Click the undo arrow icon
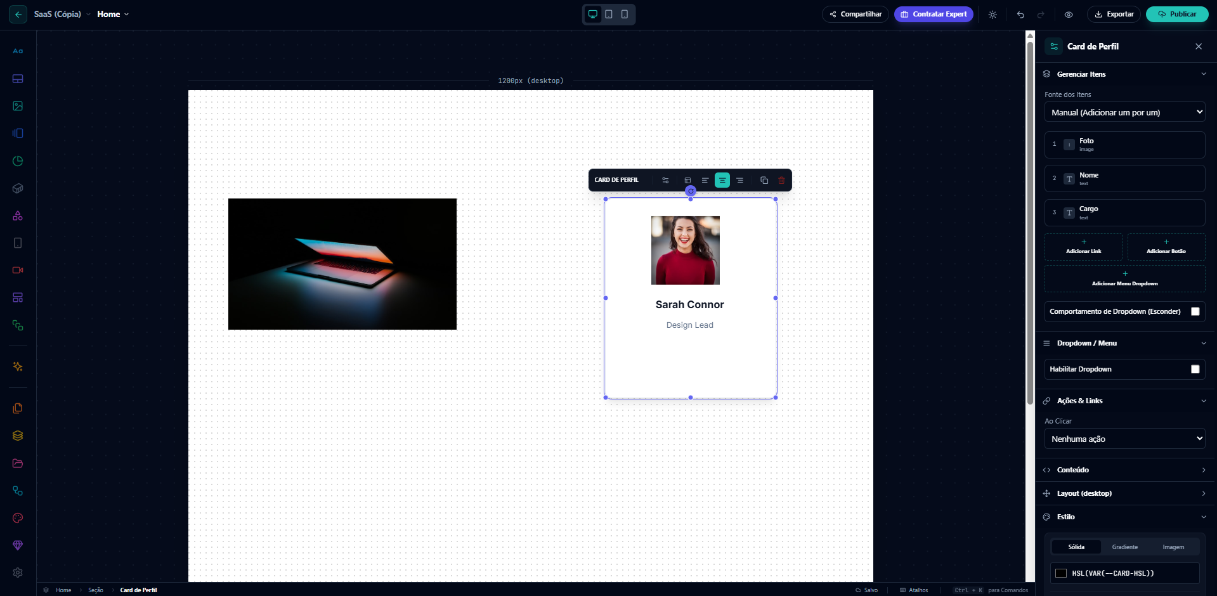 point(1020,14)
